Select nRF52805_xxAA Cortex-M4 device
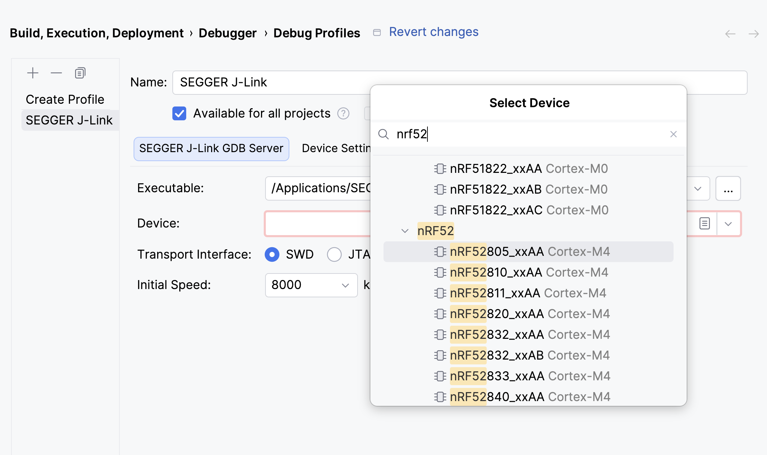 point(529,252)
